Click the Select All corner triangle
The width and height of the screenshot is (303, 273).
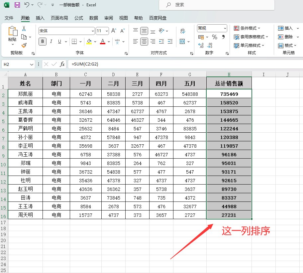5,74
